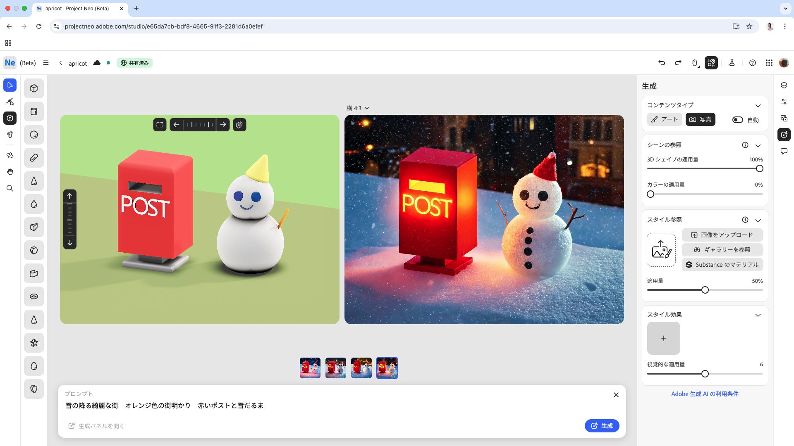Collapse the シーンの参照 section

[758, 145]
